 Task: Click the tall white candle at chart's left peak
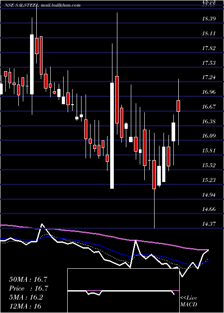point(32,64)
